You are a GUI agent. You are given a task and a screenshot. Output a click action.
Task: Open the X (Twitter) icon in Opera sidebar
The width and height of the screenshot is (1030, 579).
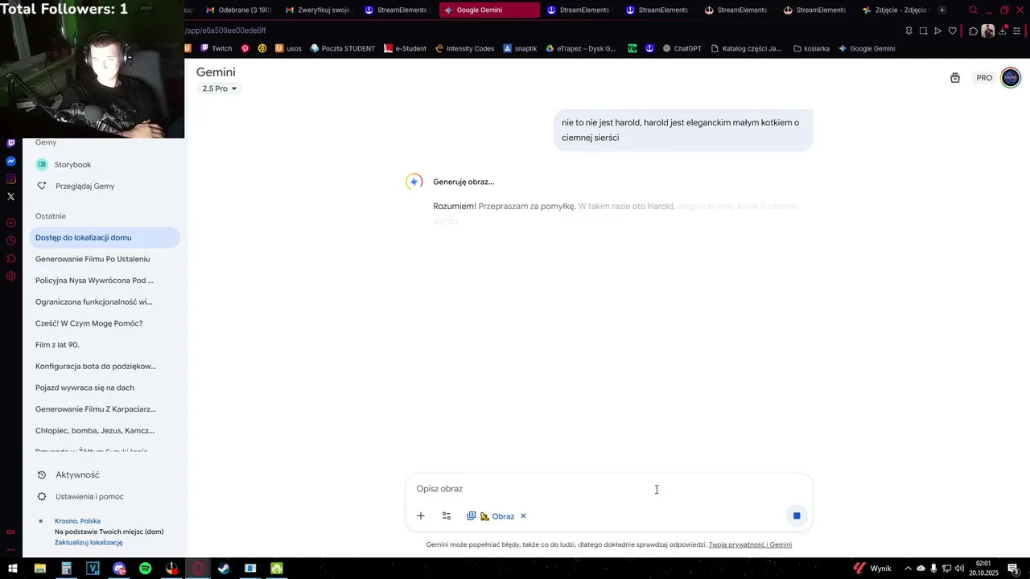tap(10, 196)
